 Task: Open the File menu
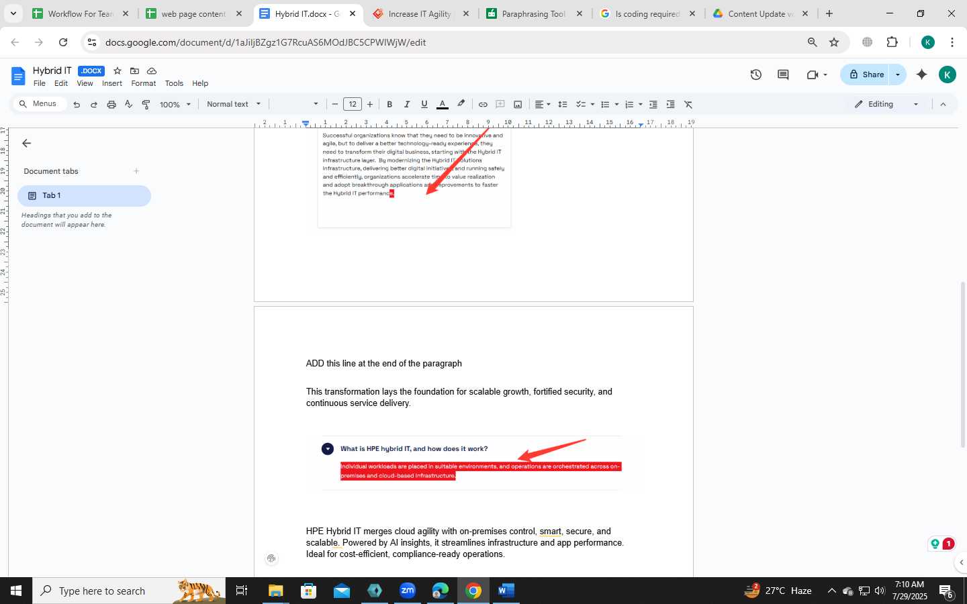pyautogui.click(x=40, y=83)
